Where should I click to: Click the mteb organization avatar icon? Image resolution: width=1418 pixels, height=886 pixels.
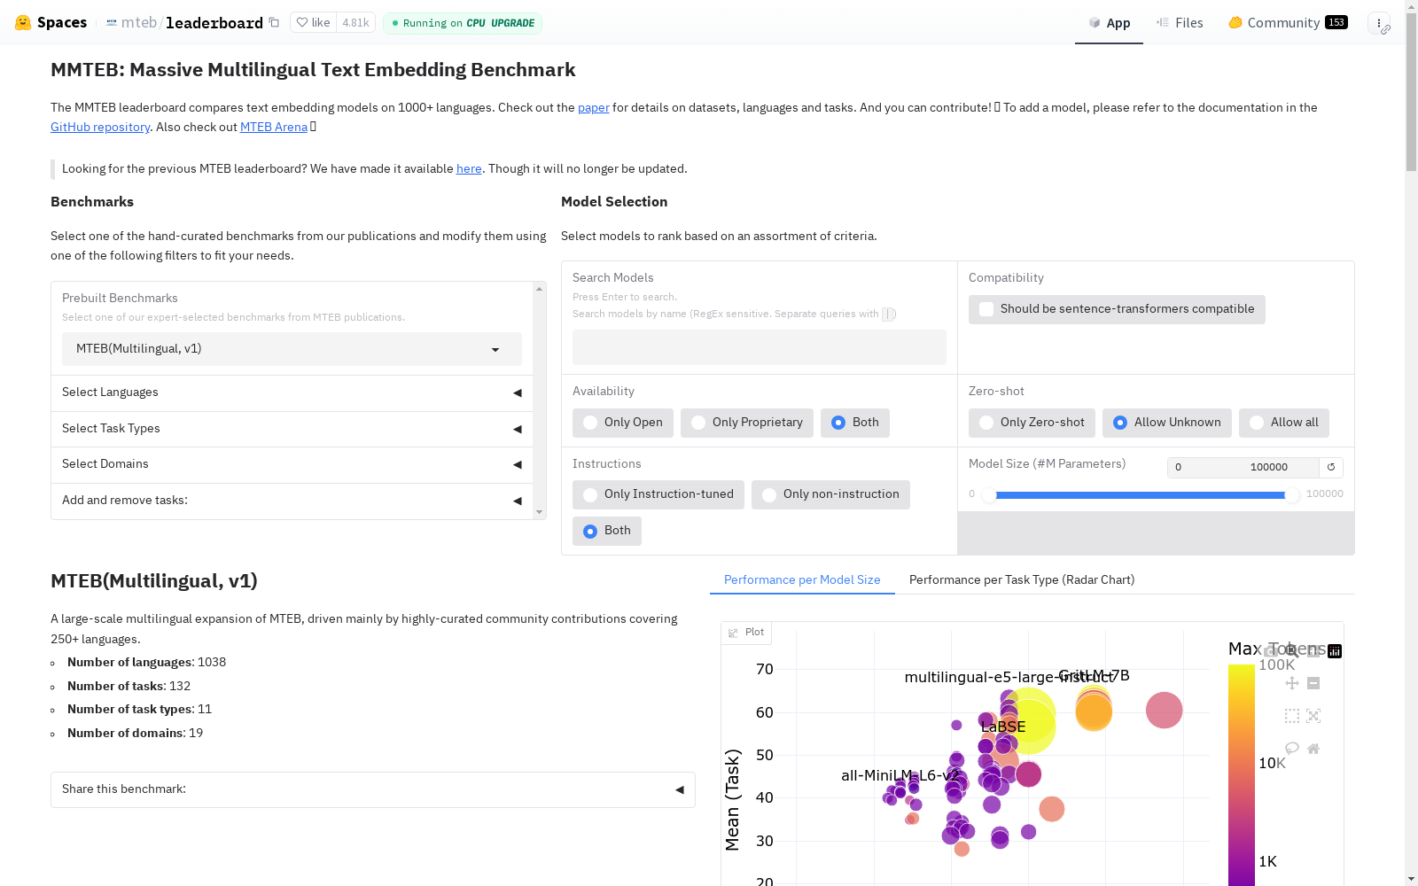(112, 23)
